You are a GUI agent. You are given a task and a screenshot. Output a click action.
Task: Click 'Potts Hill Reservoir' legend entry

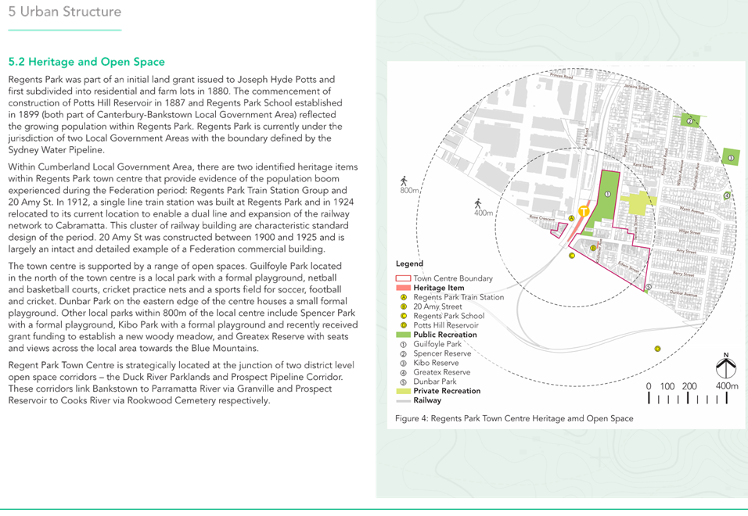[446, 325]
